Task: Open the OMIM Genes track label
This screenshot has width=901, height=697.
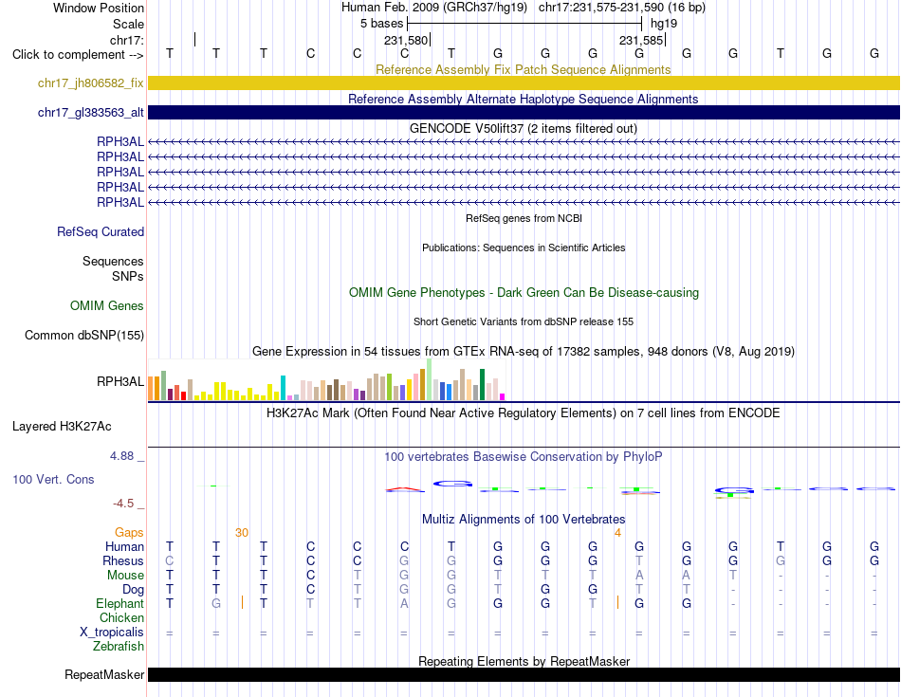Action: point(106,305)
